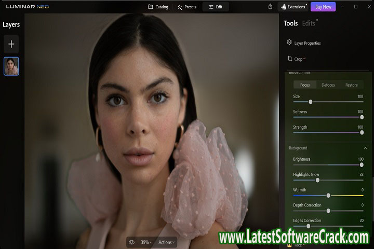Select Focus brush mode
The width and height of the screenshot is (374, 249).
305,85
